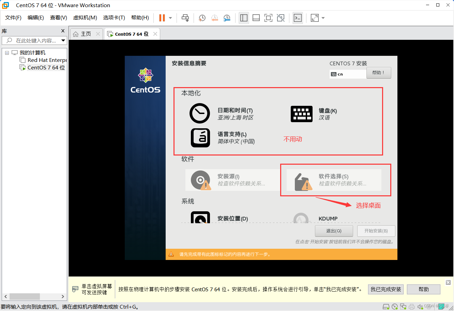Screen dimensions: 454x311
Task: Click 我已完成安装 button
Action: click(x=386, y=289)
